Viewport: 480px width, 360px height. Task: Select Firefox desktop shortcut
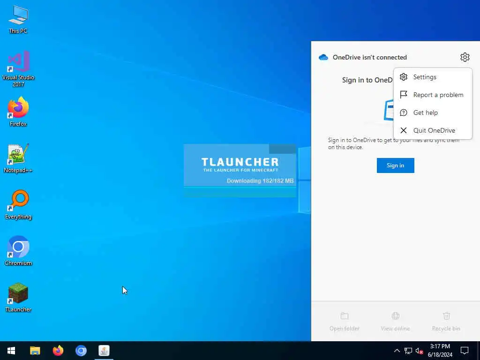tap(18, 112)
